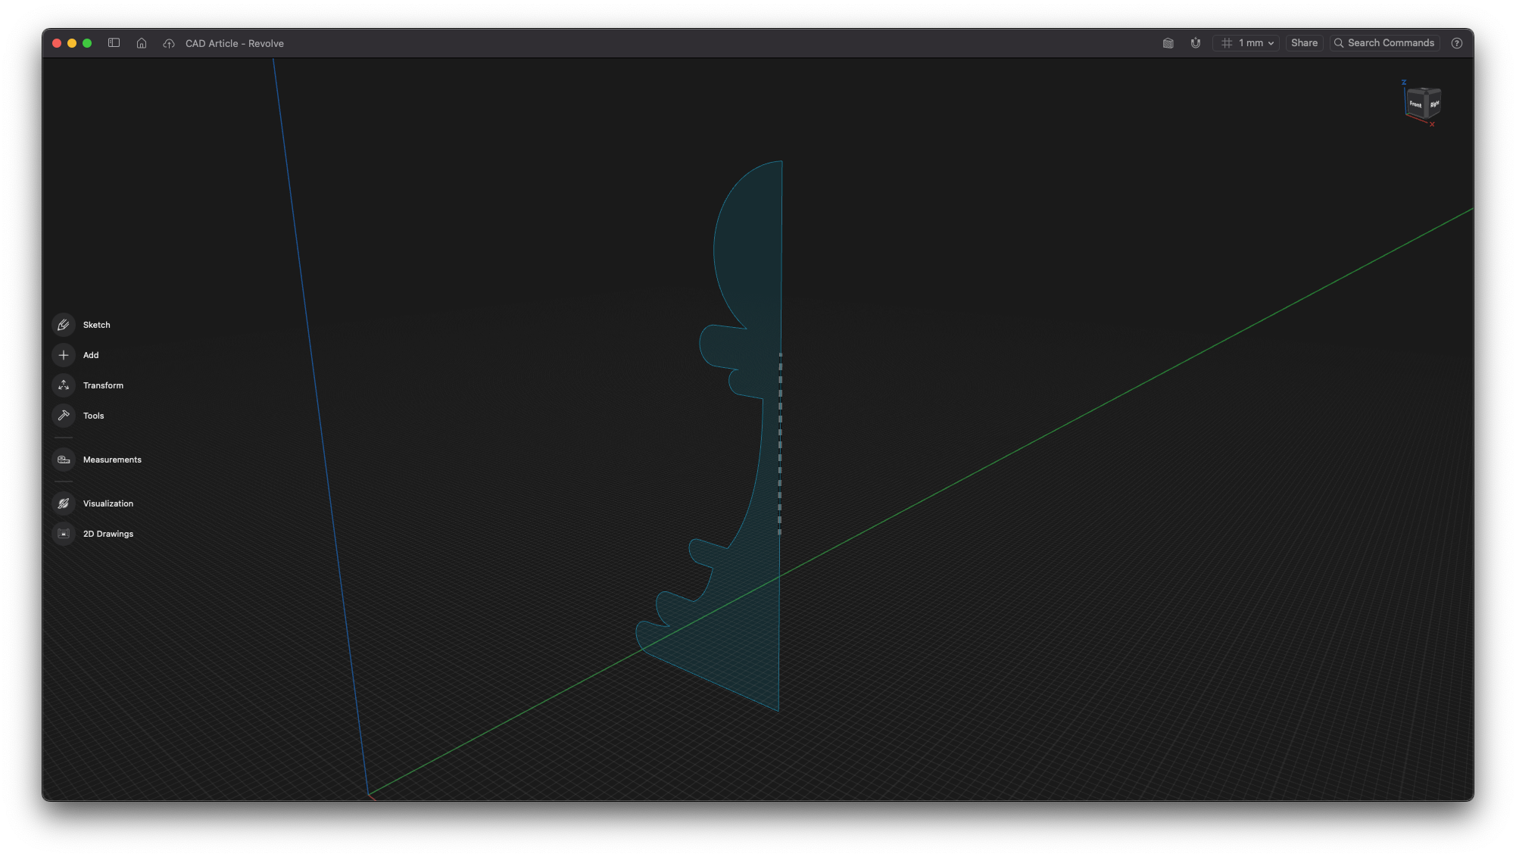
Task: Expand the 1 mm grid size dropdown
Action: click(x=1246, y=43)
